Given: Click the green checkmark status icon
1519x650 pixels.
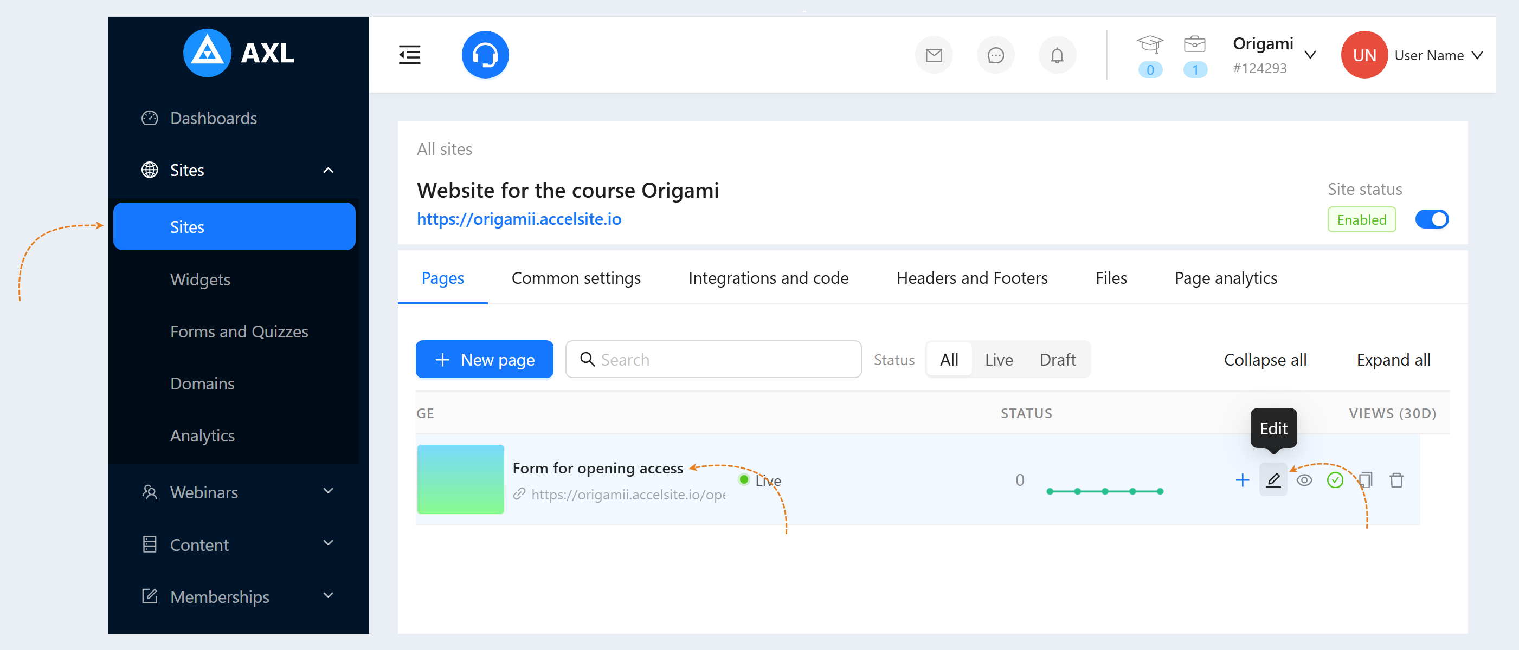Looking at the screenshot, I should 1335,480.
